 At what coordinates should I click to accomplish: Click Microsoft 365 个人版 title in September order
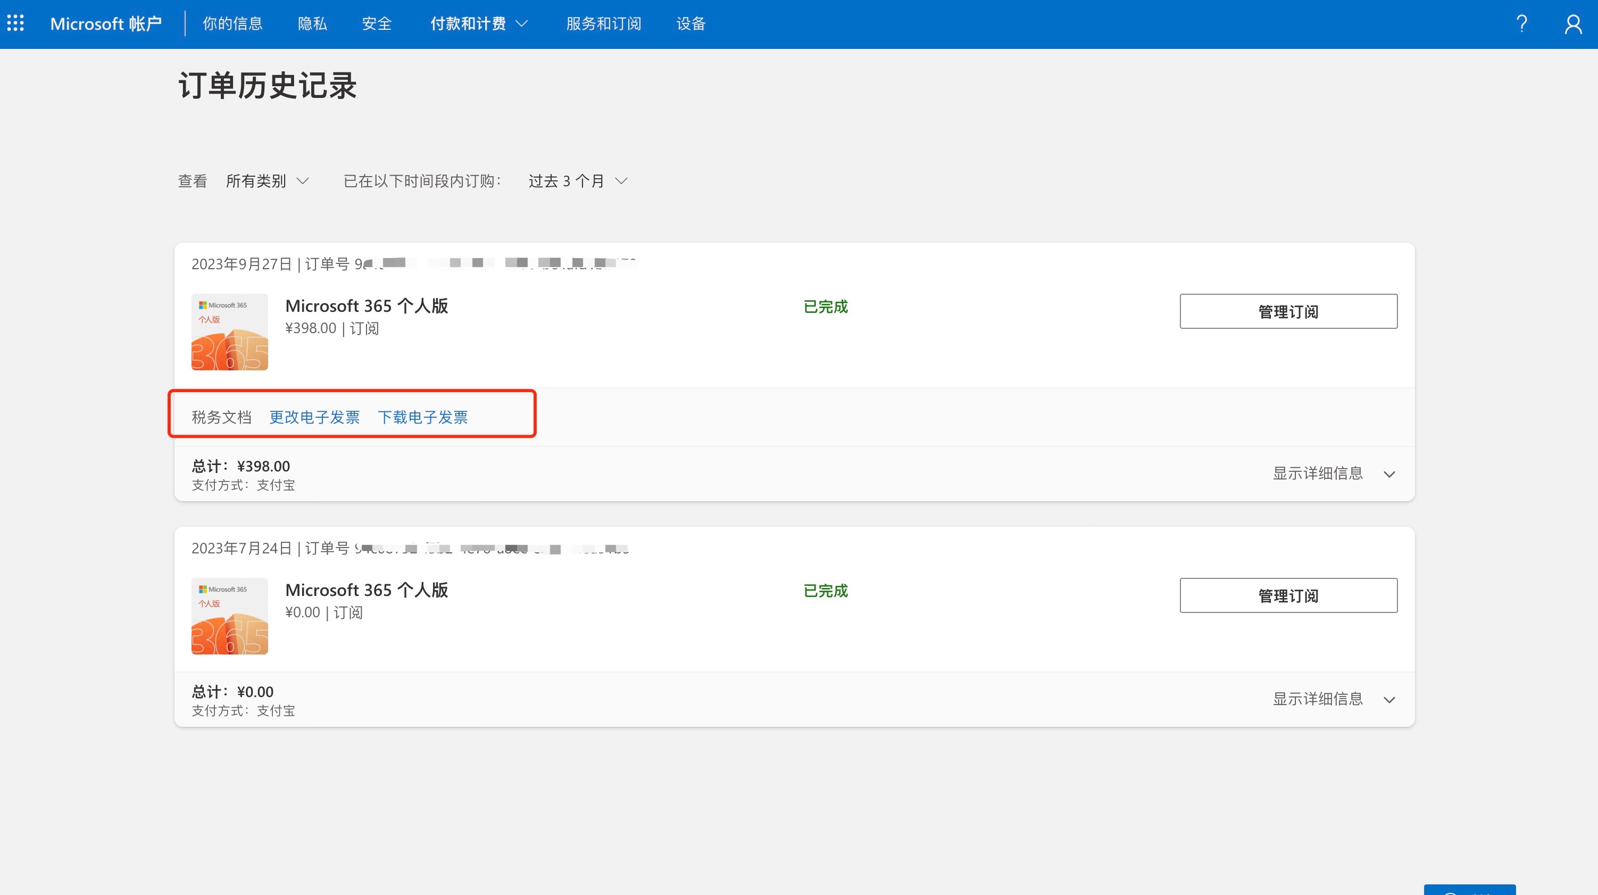click(367, 306)
